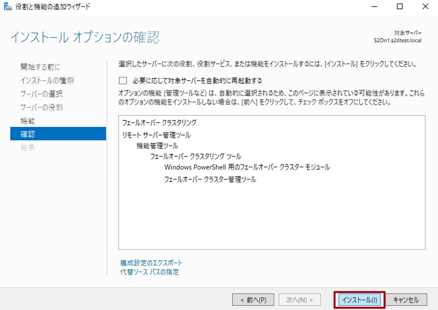Open the 代替ソース パスの指定 link
This screenshot has height=310, width=438.
tap(150, 272)
